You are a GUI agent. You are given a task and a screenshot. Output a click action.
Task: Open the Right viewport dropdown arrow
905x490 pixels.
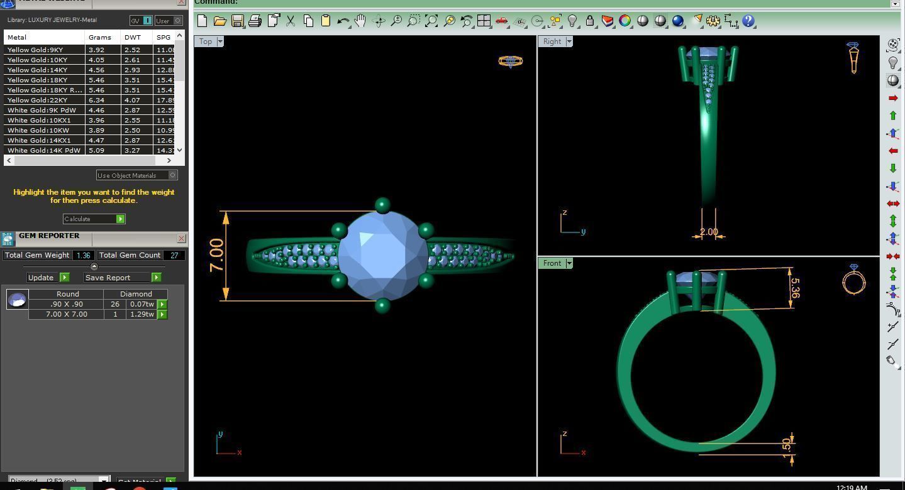[x=569, y=41]
